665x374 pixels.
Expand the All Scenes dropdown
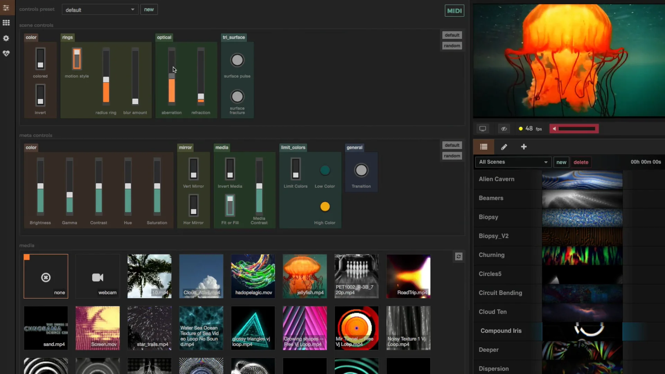tap(513, 162)
